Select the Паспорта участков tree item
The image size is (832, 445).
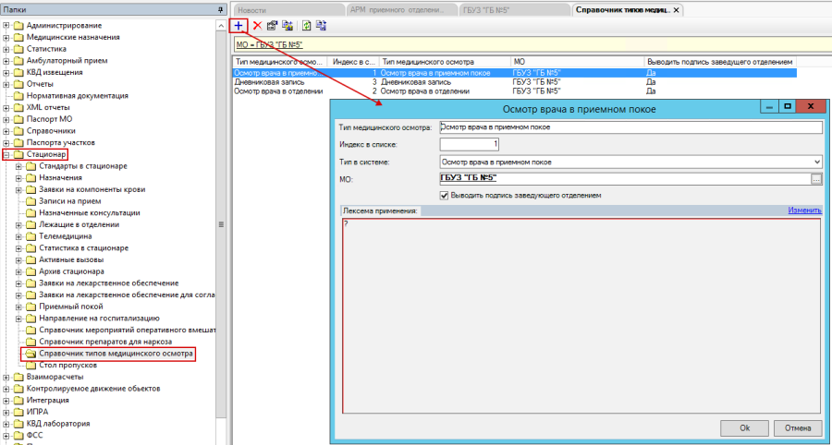click(60, 143)
